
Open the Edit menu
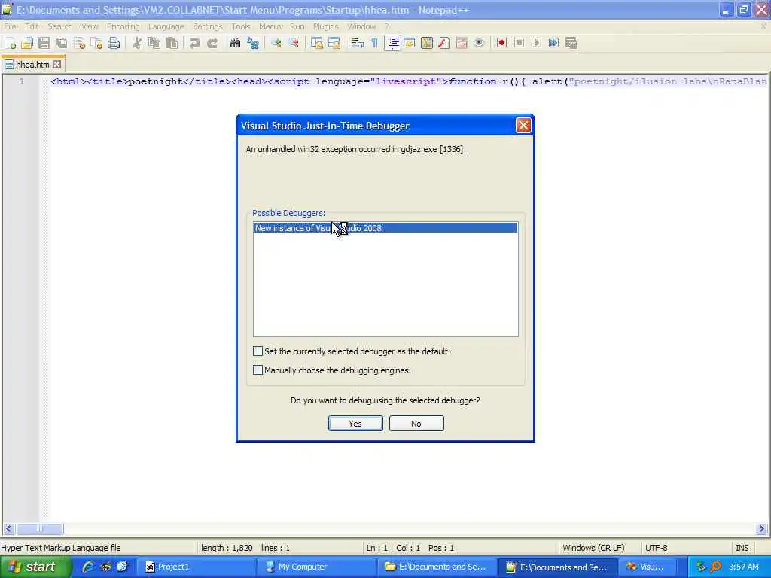[32, 26]
